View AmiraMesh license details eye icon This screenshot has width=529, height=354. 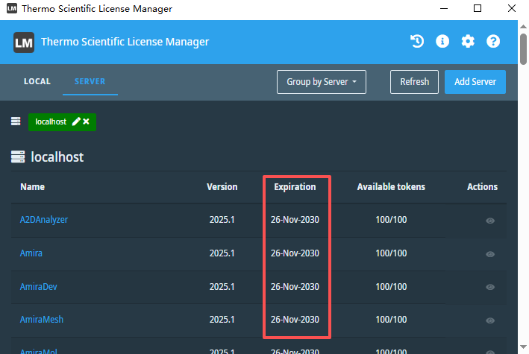pos(490,320)
